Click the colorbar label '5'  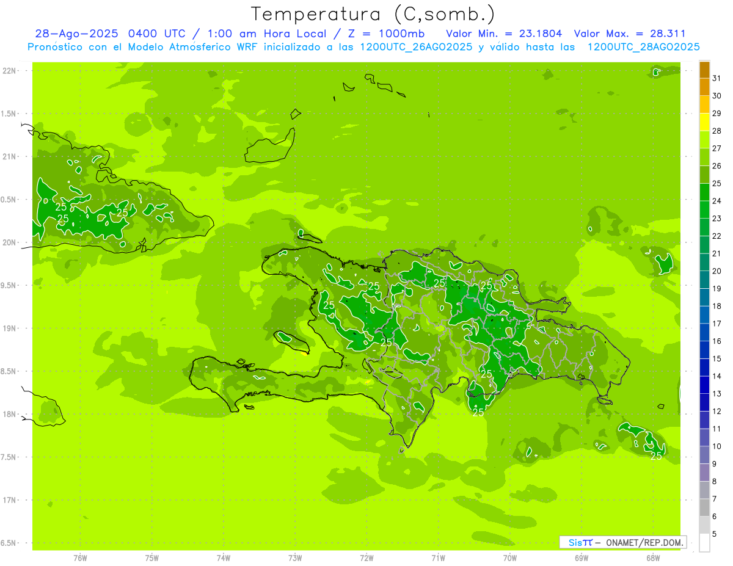pyautogui.click(x=715, y=534)
